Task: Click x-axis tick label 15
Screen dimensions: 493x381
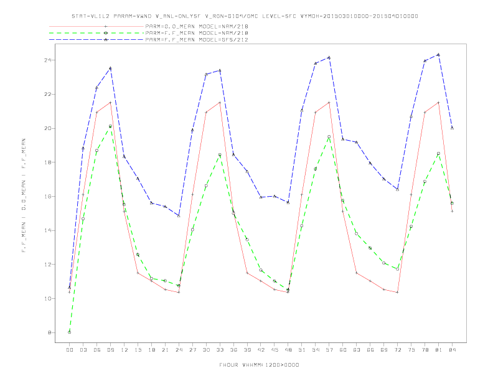Action: click(138, 350)
